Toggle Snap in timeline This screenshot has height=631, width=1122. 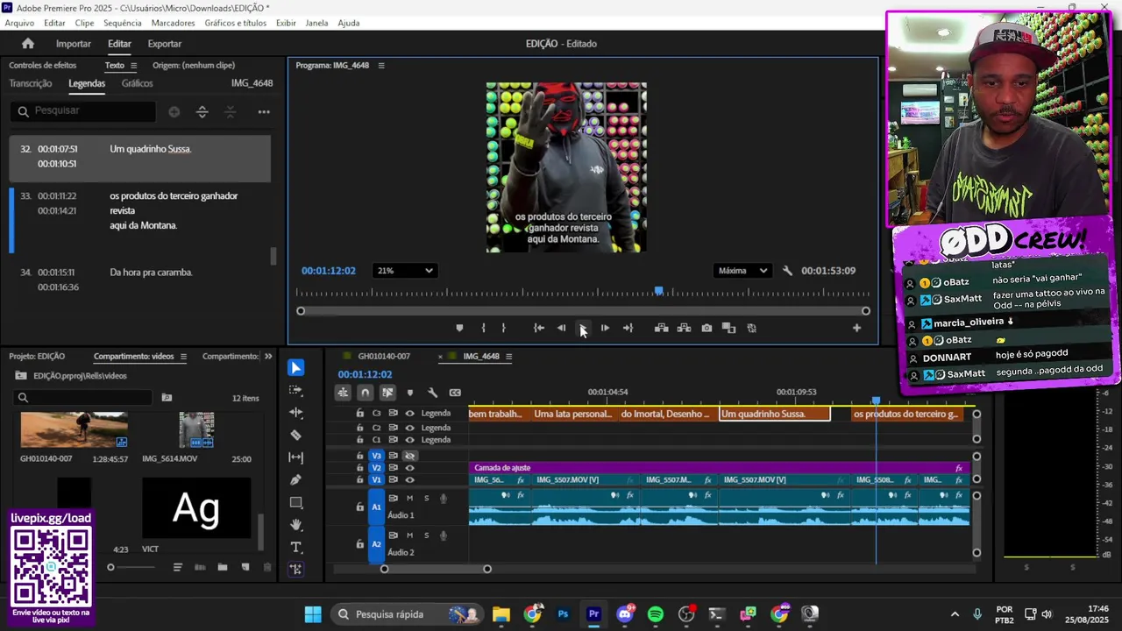point(365,393)
